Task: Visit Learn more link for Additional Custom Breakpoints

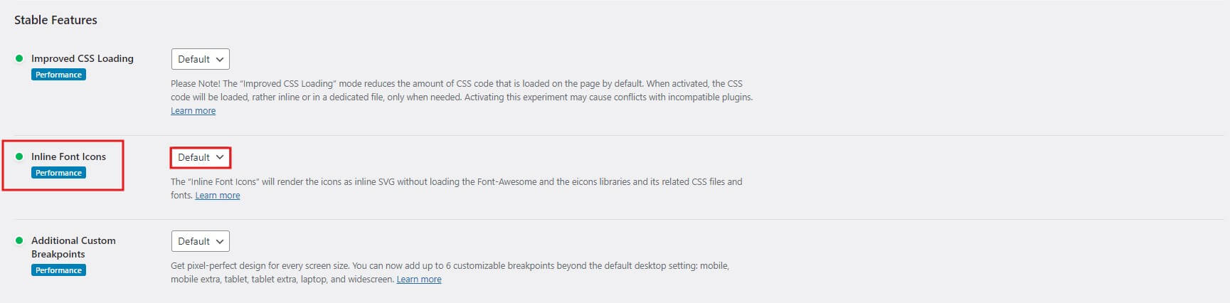Action: [x=418, y=280]
